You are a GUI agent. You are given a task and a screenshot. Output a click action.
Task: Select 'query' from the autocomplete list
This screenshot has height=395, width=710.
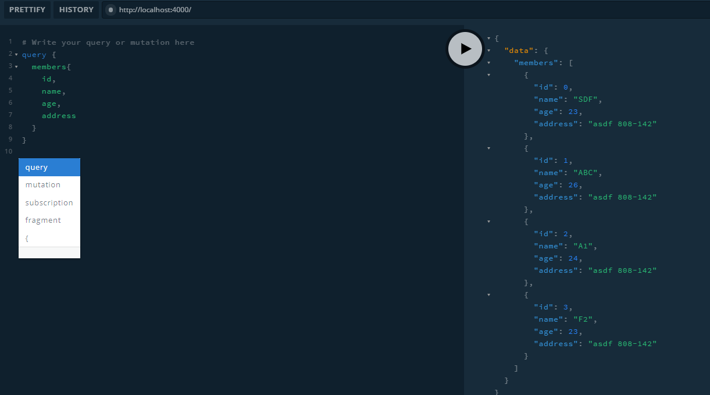tap(49, 168)
